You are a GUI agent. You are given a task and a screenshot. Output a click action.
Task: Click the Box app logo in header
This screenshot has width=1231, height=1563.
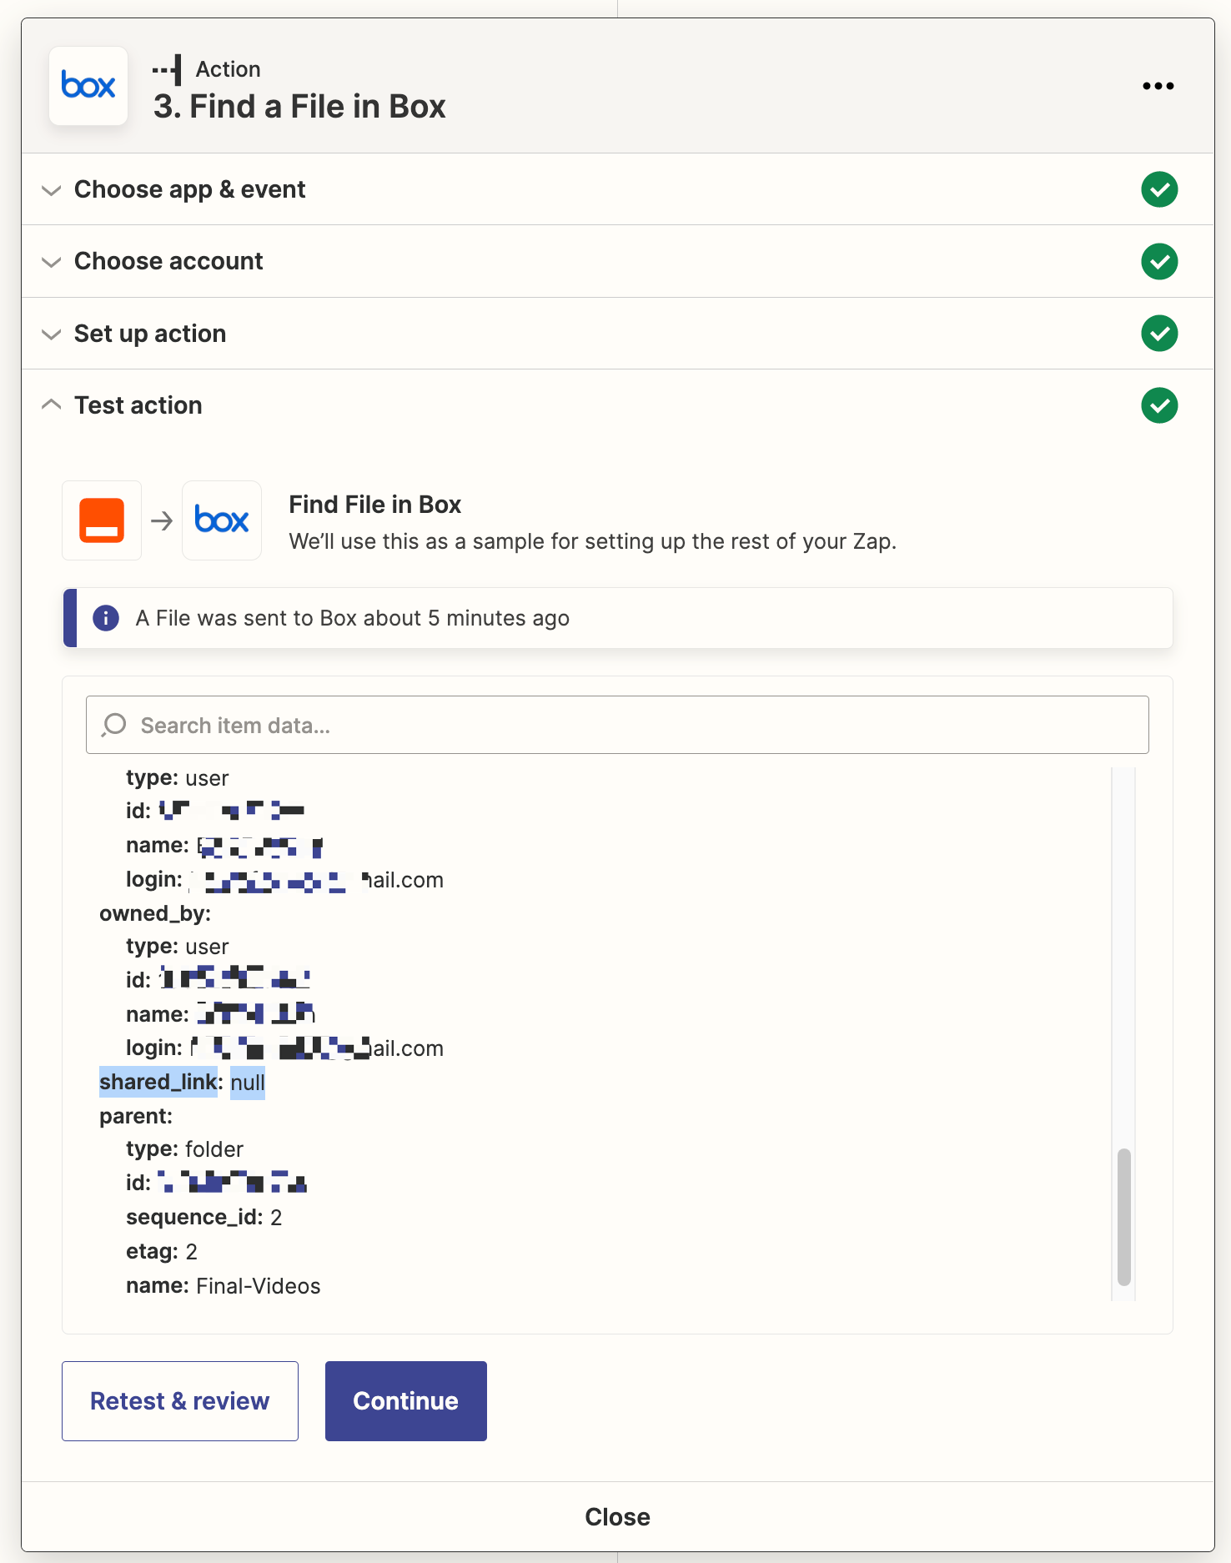(88, 86)
